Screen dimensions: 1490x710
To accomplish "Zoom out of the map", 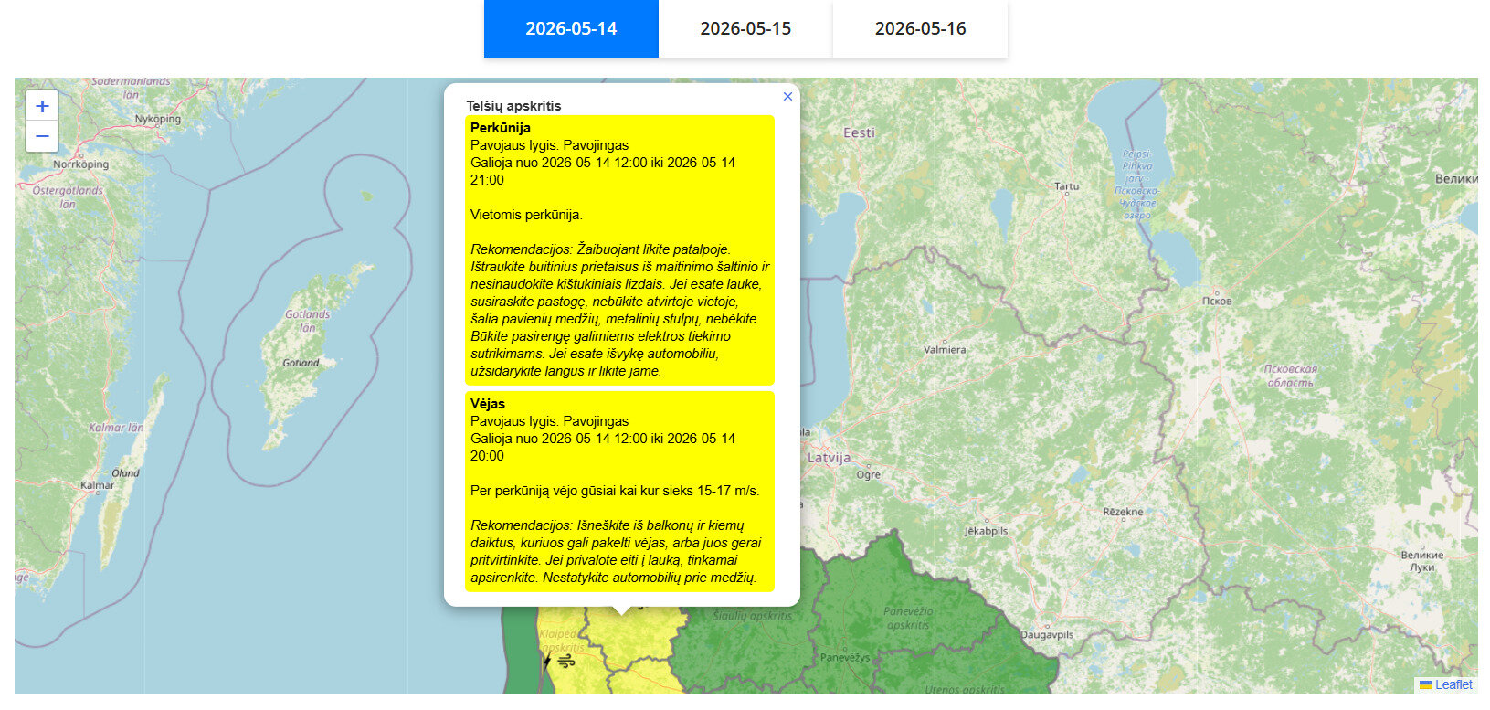I will click(42, 136).
